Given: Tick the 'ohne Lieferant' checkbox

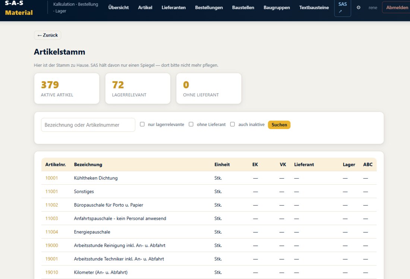Looking at the screenshot, I should 191,124.
